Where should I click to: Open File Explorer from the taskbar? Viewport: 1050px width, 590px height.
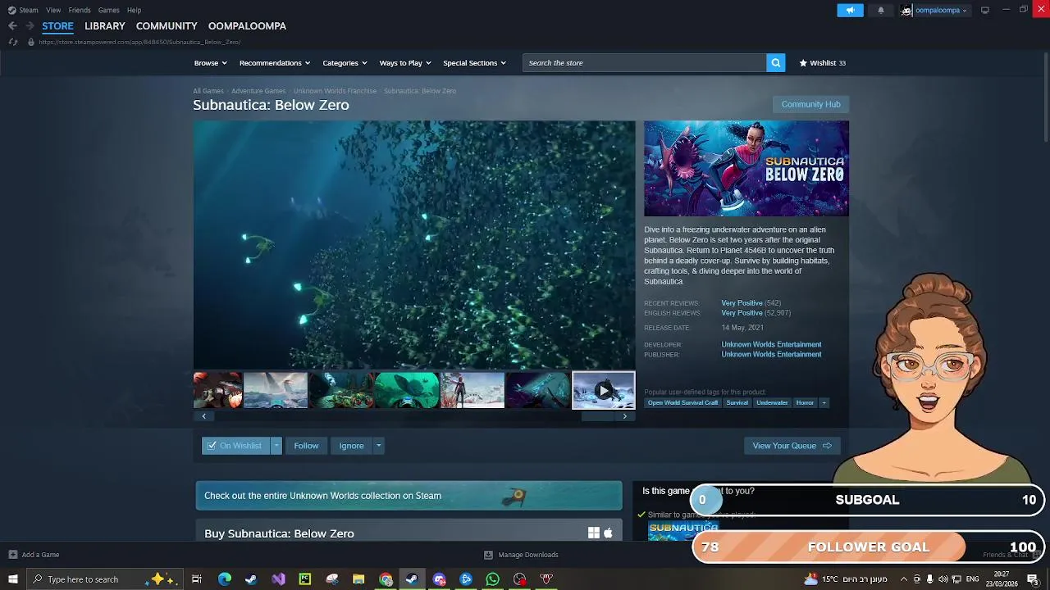point(358,579)
